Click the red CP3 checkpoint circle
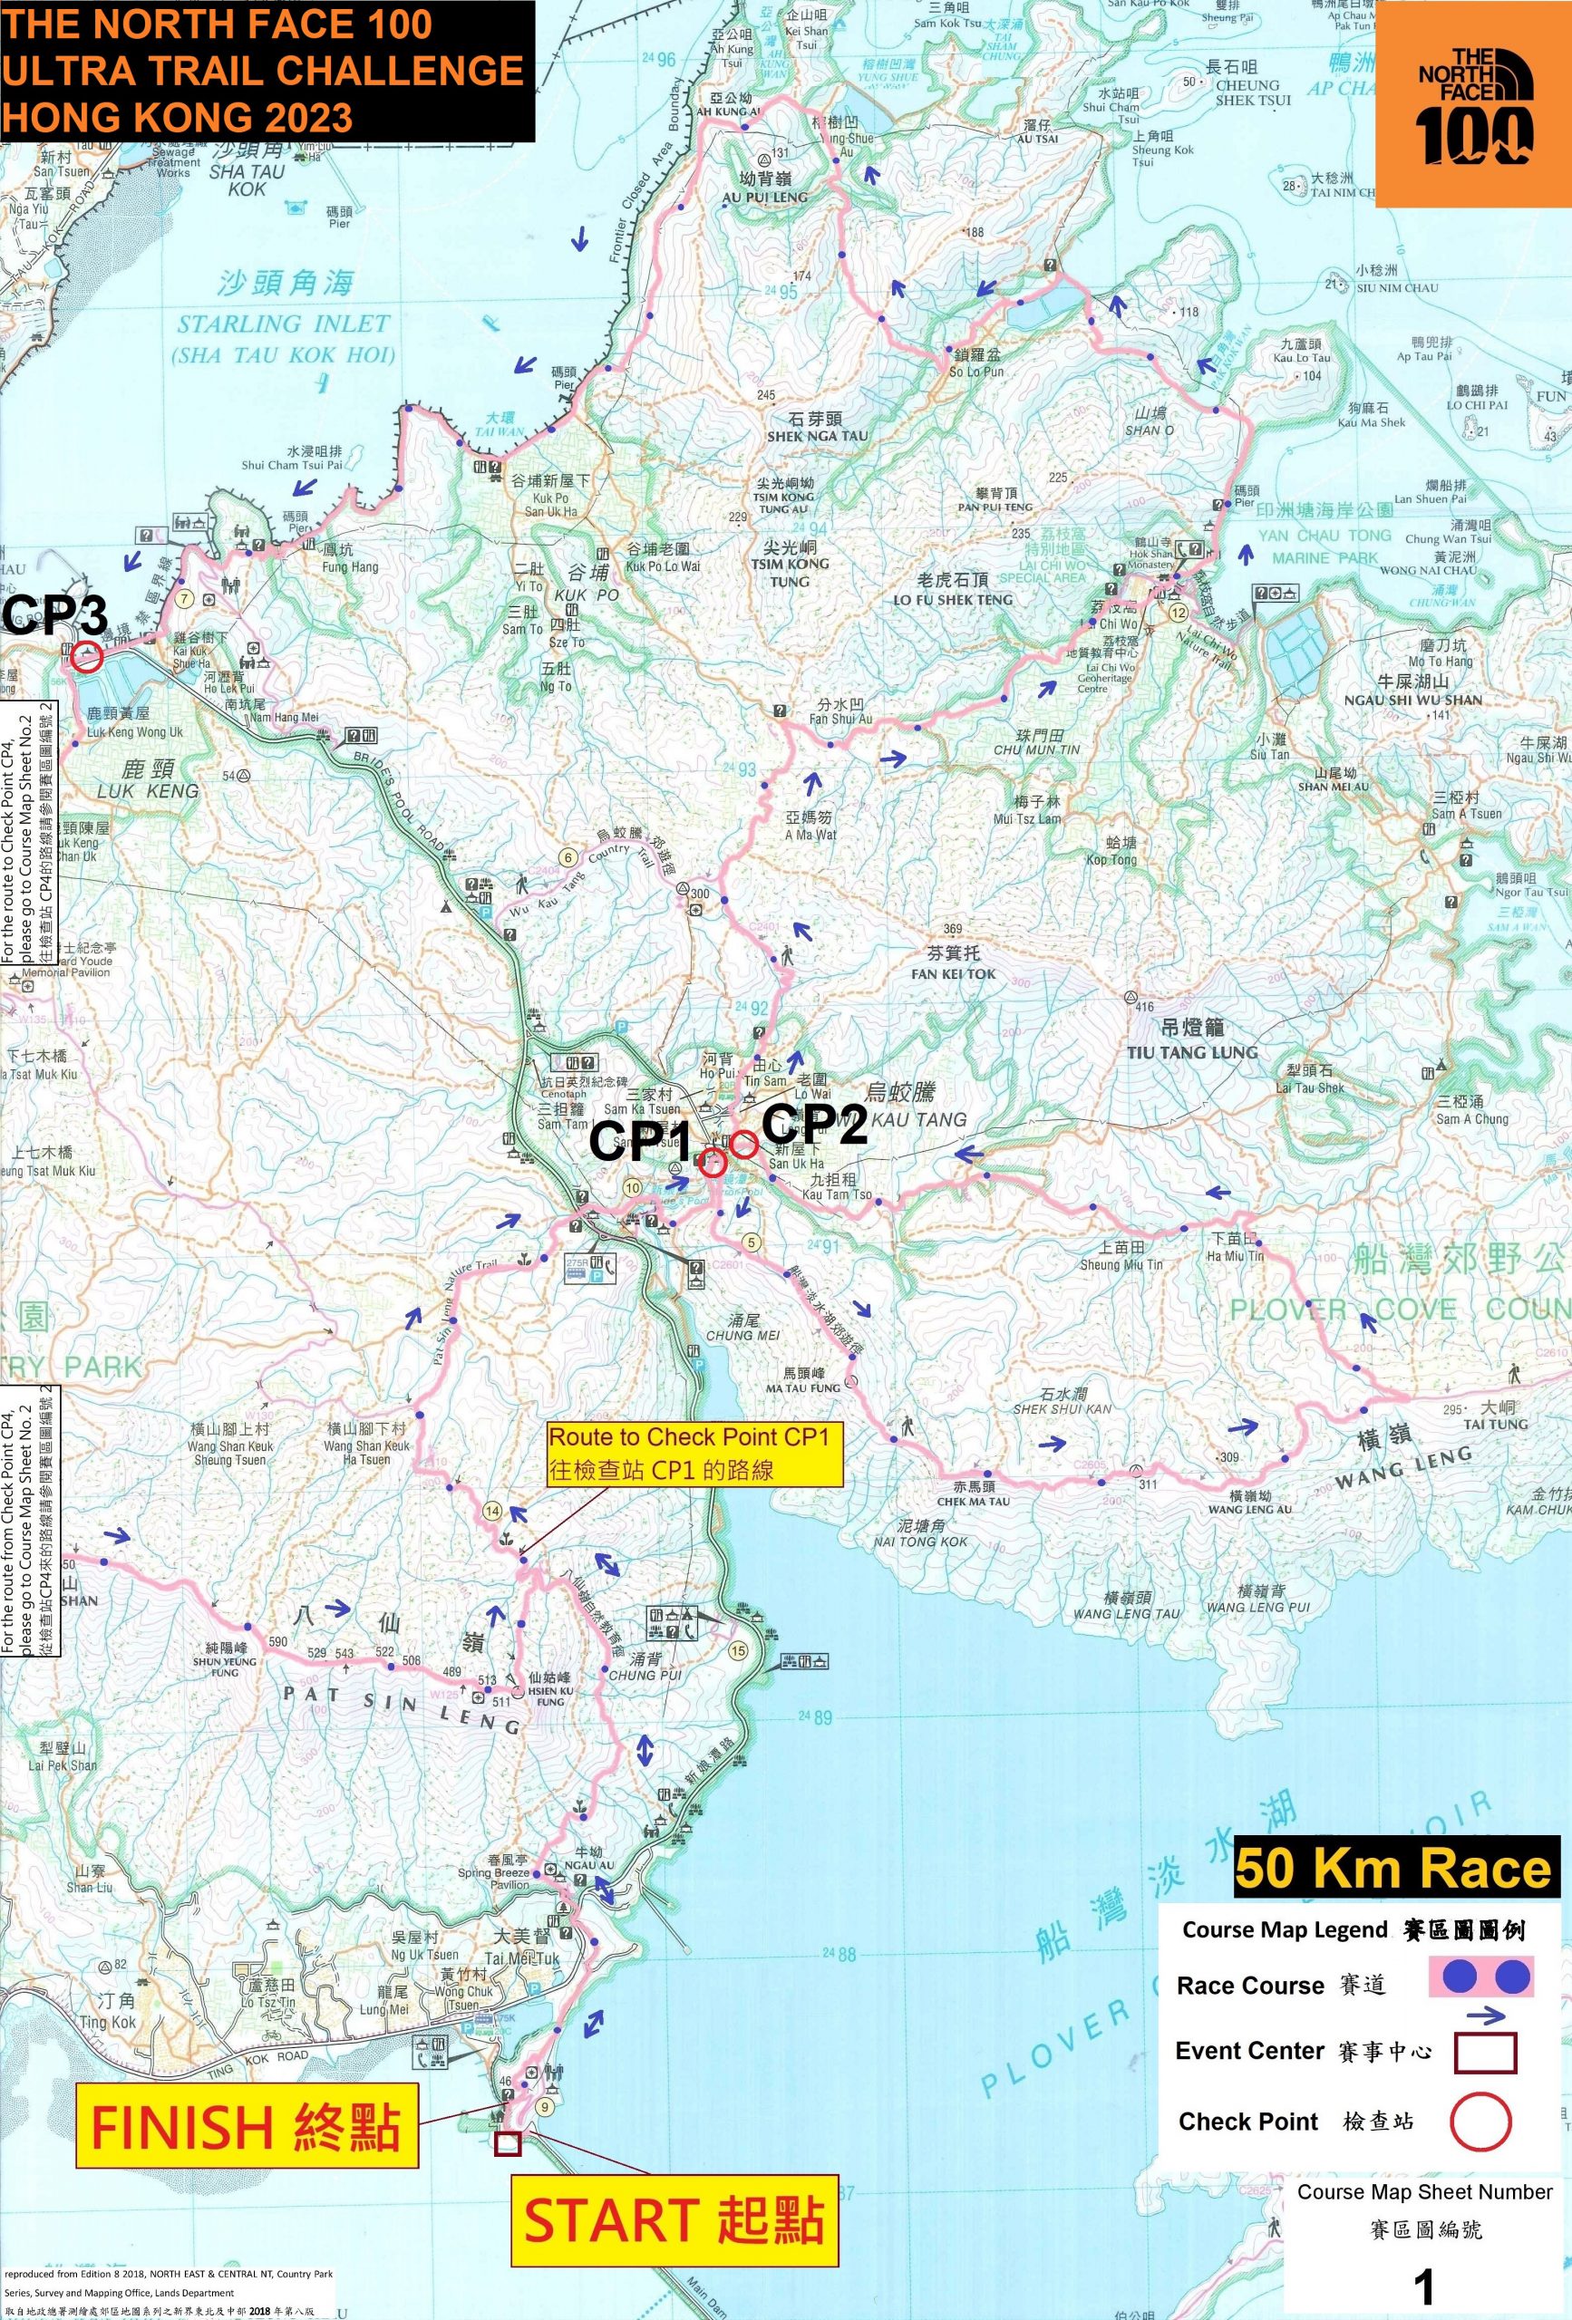Viewport: 1572px width, 2320px height. (87, 656)
